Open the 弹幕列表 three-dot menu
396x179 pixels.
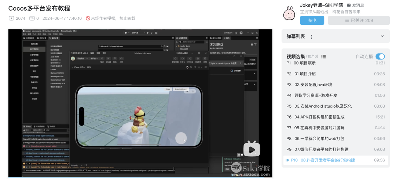[311, 37]
